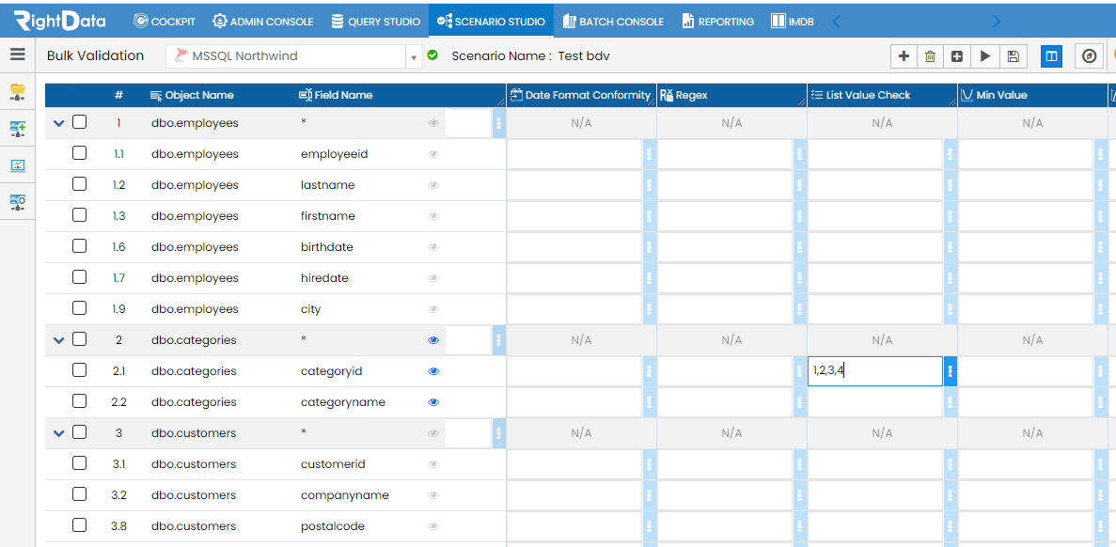Click the plain plus add toolbar icon
Viewport: 1116px width, 547px height.
[904, 56]
